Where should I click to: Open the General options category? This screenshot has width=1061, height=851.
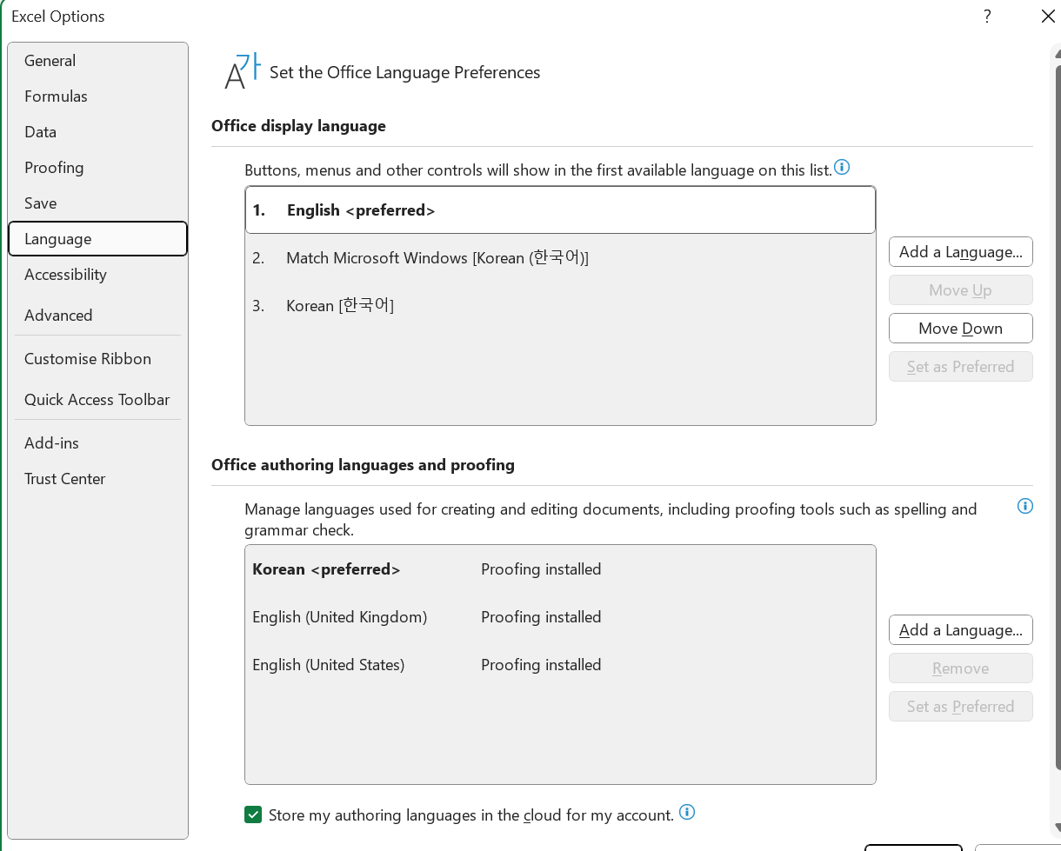tap(97, 61)
